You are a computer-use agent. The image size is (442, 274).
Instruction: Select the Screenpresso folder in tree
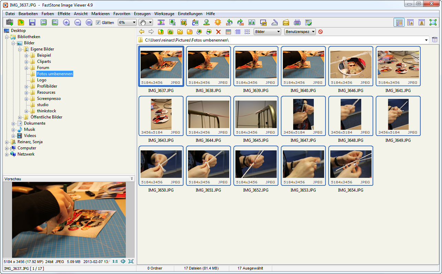tap(49, 99)
